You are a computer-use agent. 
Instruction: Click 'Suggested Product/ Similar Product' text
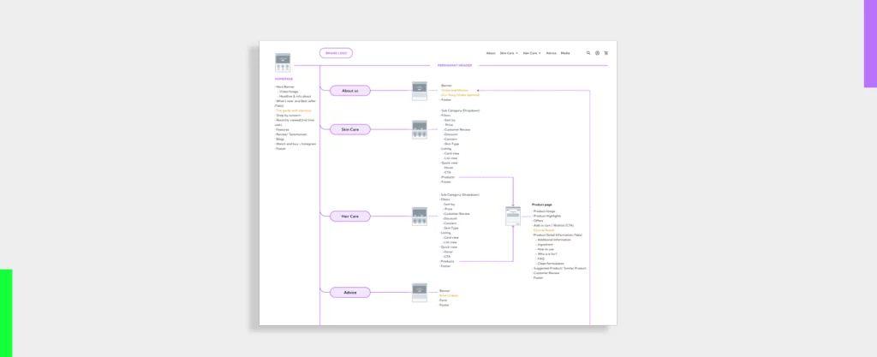point(559,269)
